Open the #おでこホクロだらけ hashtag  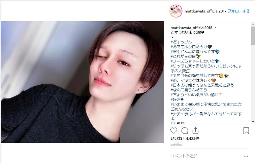(x=189, y=47)
